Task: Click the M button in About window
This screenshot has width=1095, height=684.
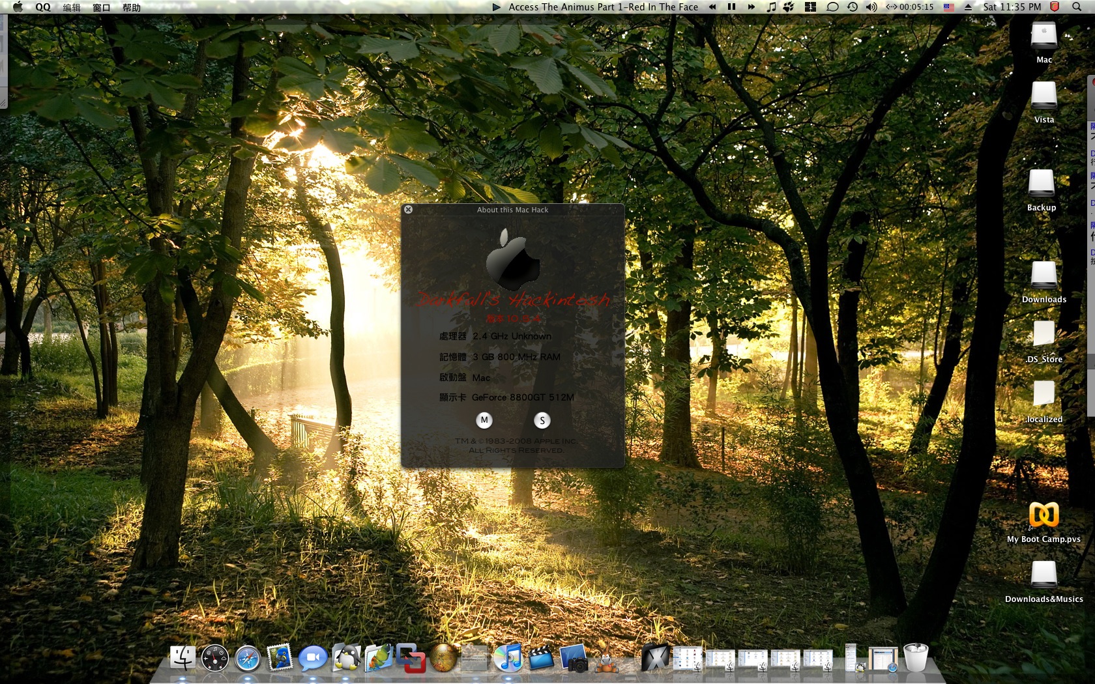Action: point(484,420)
